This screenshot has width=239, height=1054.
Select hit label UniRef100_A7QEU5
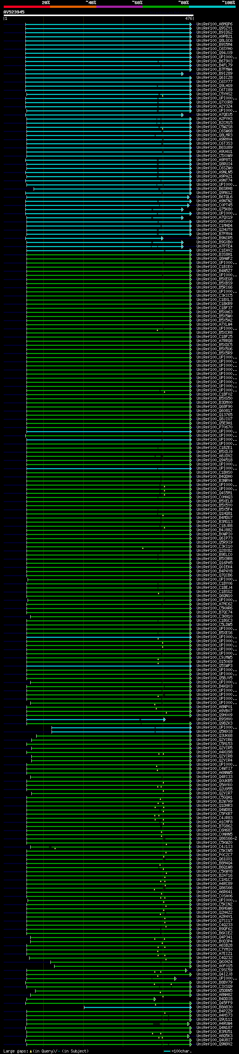point(214,114)
